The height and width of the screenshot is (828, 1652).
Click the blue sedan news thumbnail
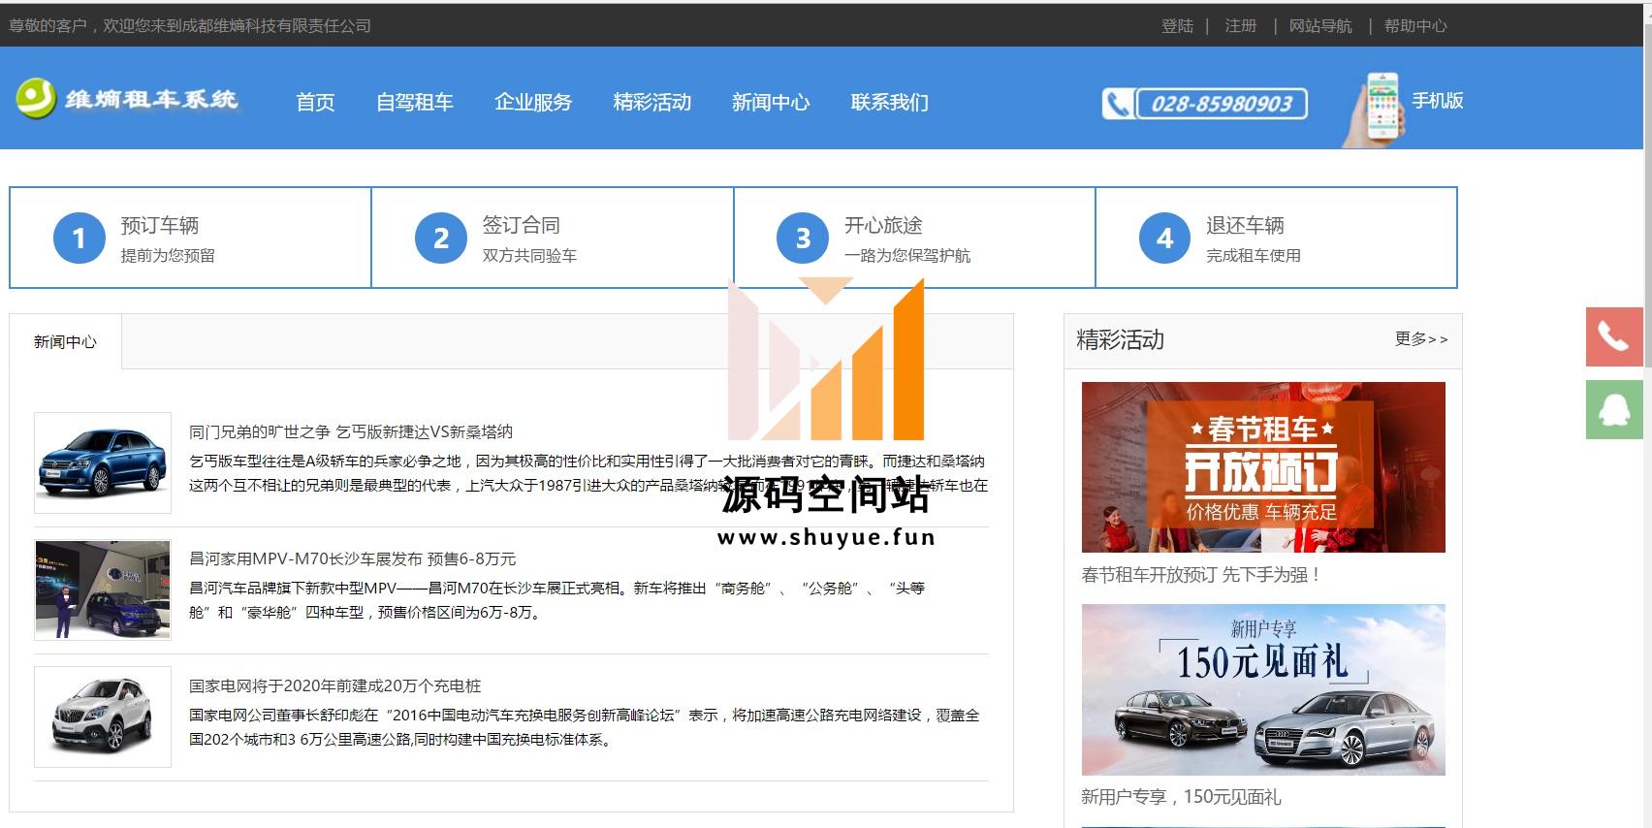pos(103,462)
